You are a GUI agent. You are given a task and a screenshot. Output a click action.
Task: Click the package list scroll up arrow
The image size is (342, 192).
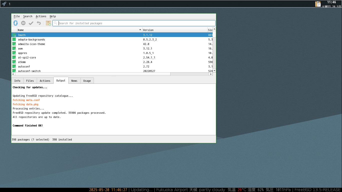tap(214, 29)
